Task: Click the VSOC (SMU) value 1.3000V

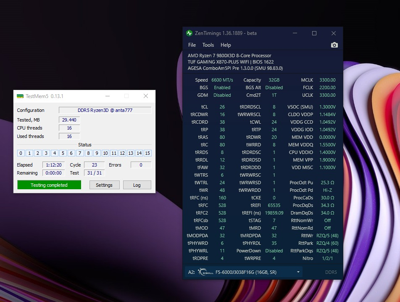Action: point(327,107)
